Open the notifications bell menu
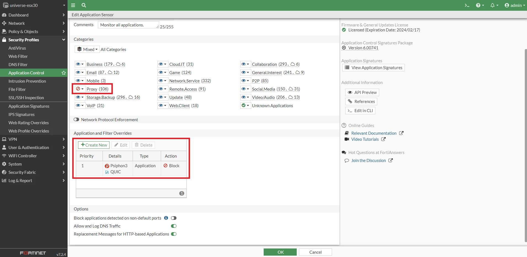This screenshot has height=257, width=527. [x=494, y=5]
